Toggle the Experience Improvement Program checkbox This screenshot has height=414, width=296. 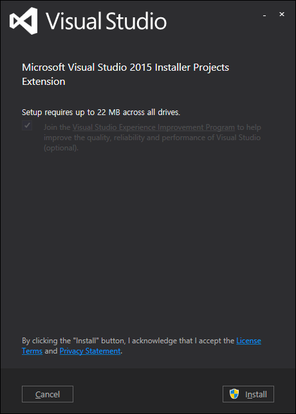[x=27, y=125]
